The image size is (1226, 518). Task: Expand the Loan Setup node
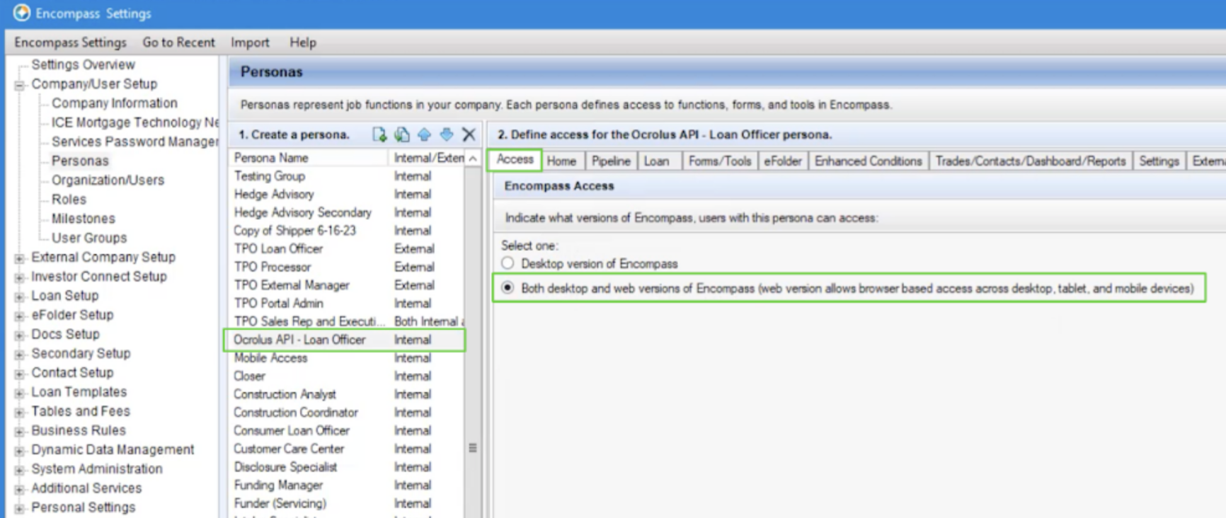pyautogui.click(x=20, y=297)
